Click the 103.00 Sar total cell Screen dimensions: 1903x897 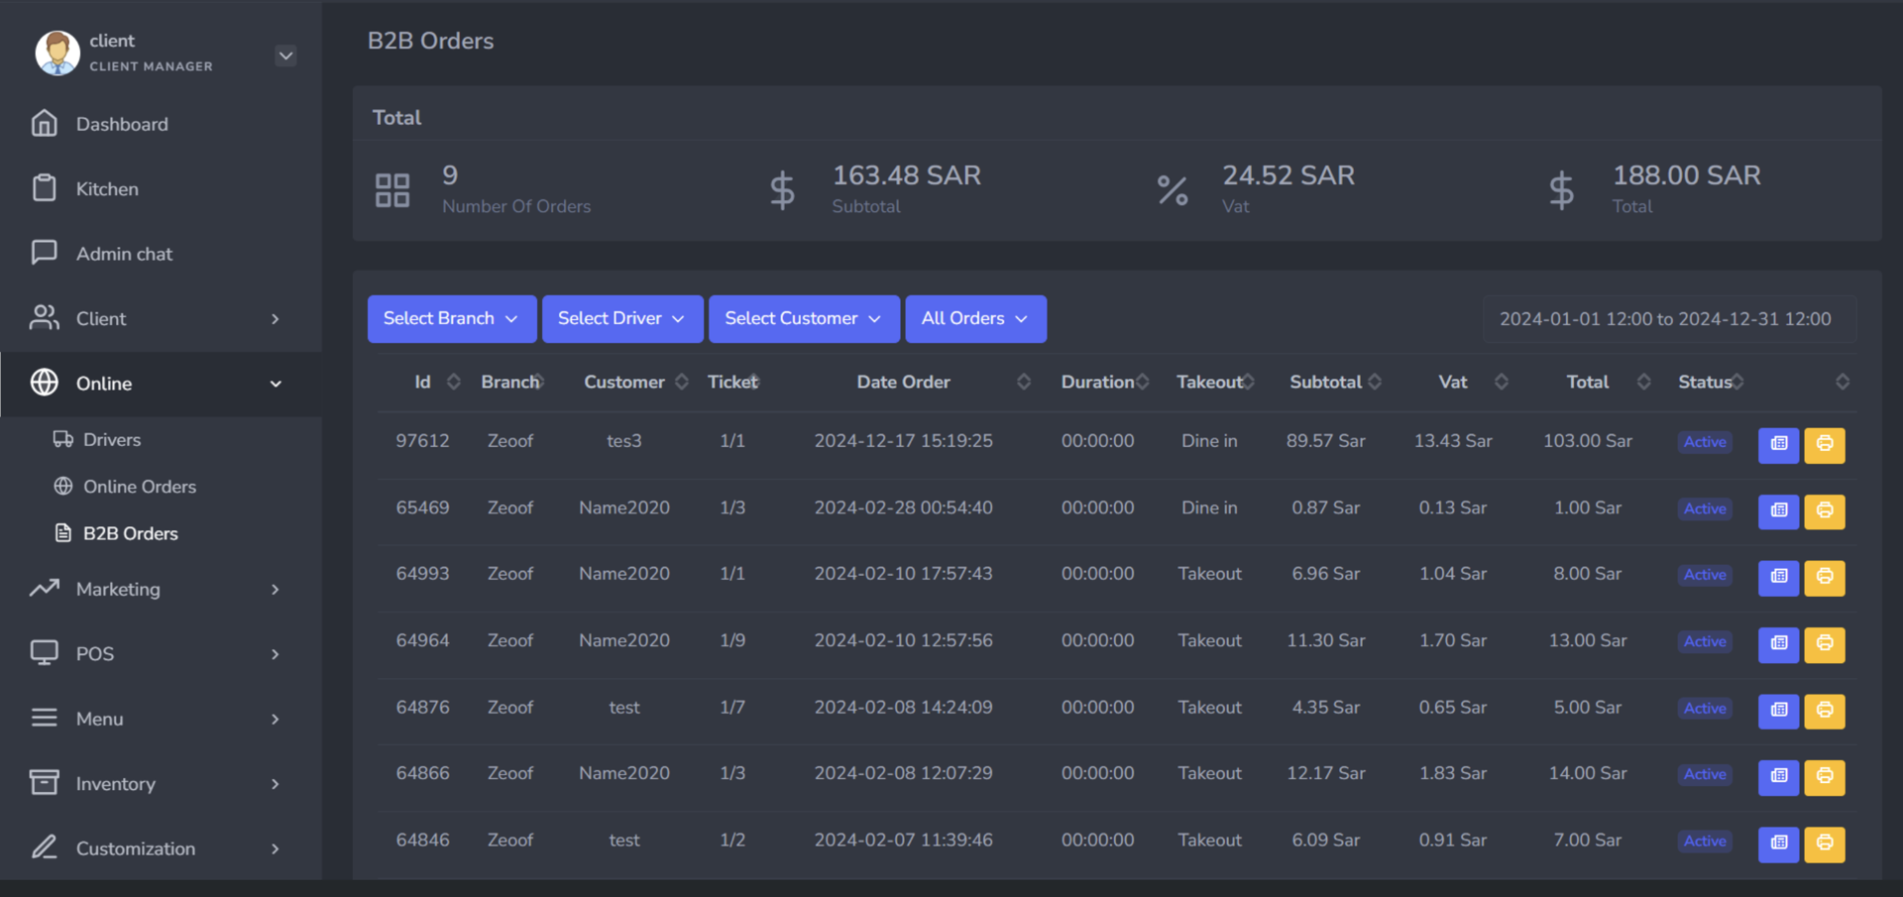pyautogui.click(x=1587, y=441)
